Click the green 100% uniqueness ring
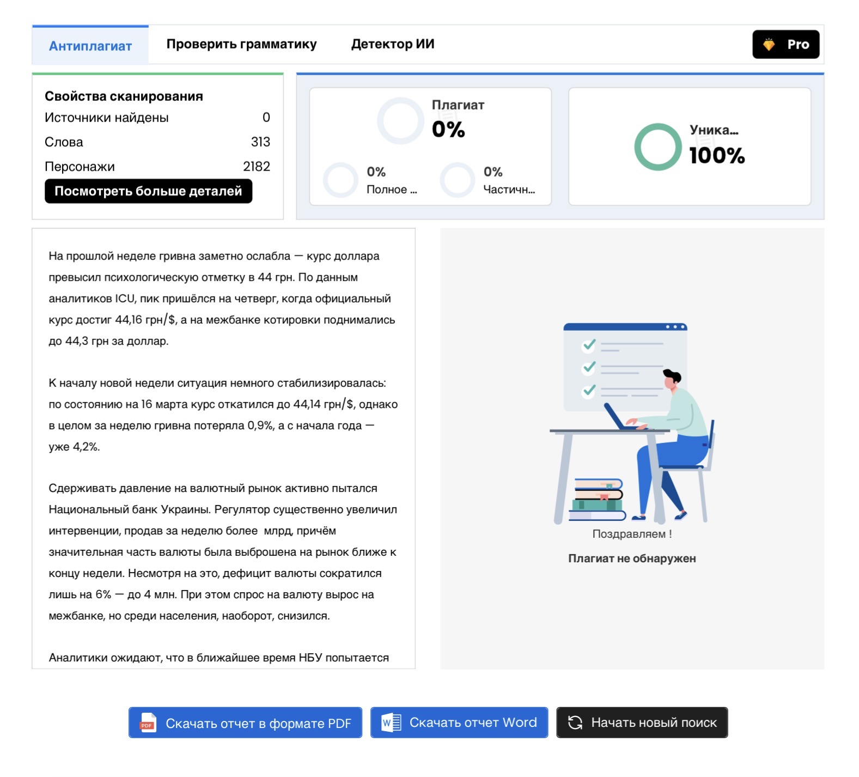 point(657,147)
